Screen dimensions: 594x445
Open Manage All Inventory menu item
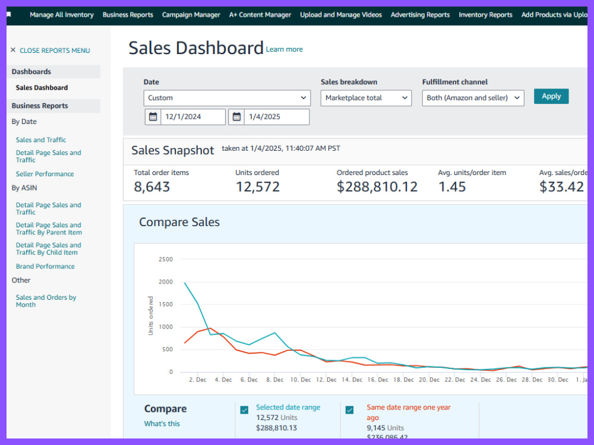pos(62,15)
